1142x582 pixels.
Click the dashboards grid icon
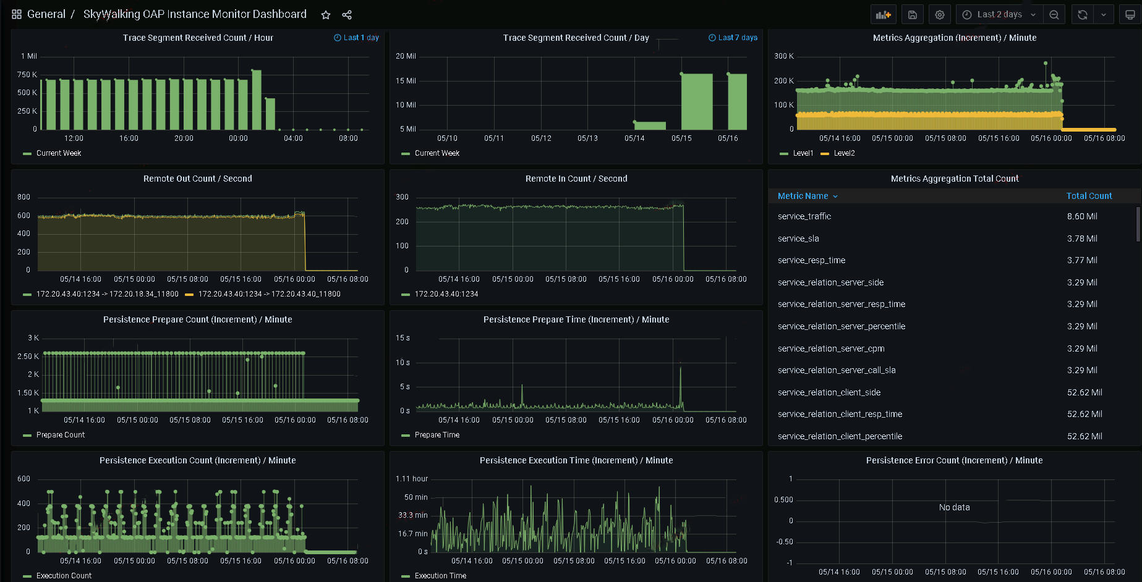[17, 14]
